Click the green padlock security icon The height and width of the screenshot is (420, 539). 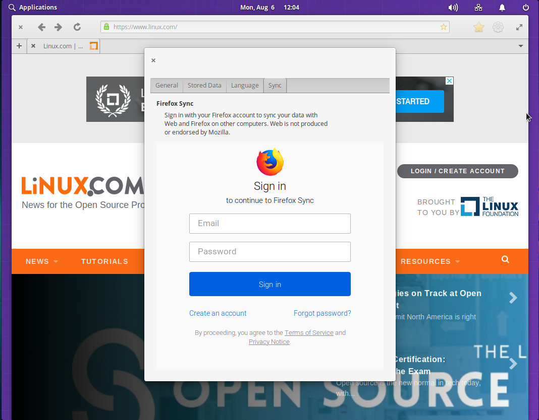pyautogui.click(x=106, y=27)
